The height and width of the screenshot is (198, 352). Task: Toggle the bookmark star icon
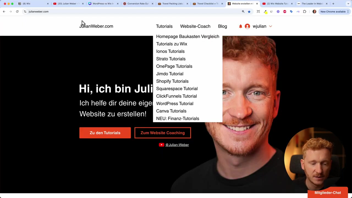pyautogui.click(x=249, y=12)
